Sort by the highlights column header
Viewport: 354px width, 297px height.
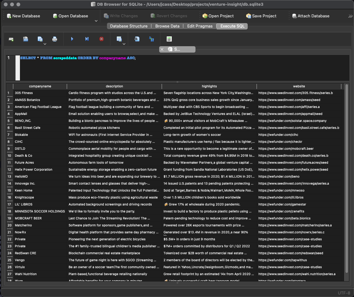209,86
